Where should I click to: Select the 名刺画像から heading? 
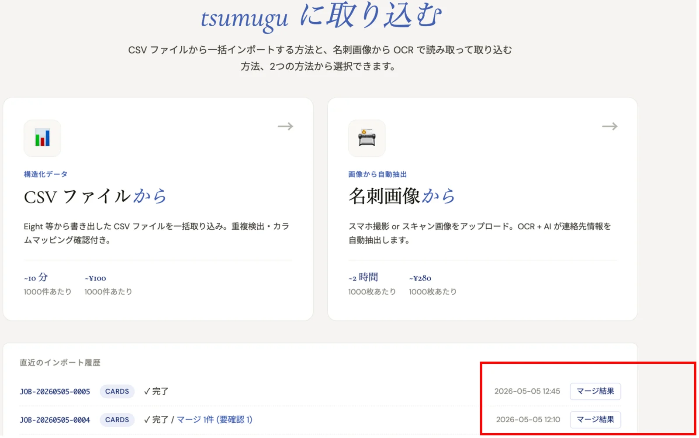coord(401,196)
